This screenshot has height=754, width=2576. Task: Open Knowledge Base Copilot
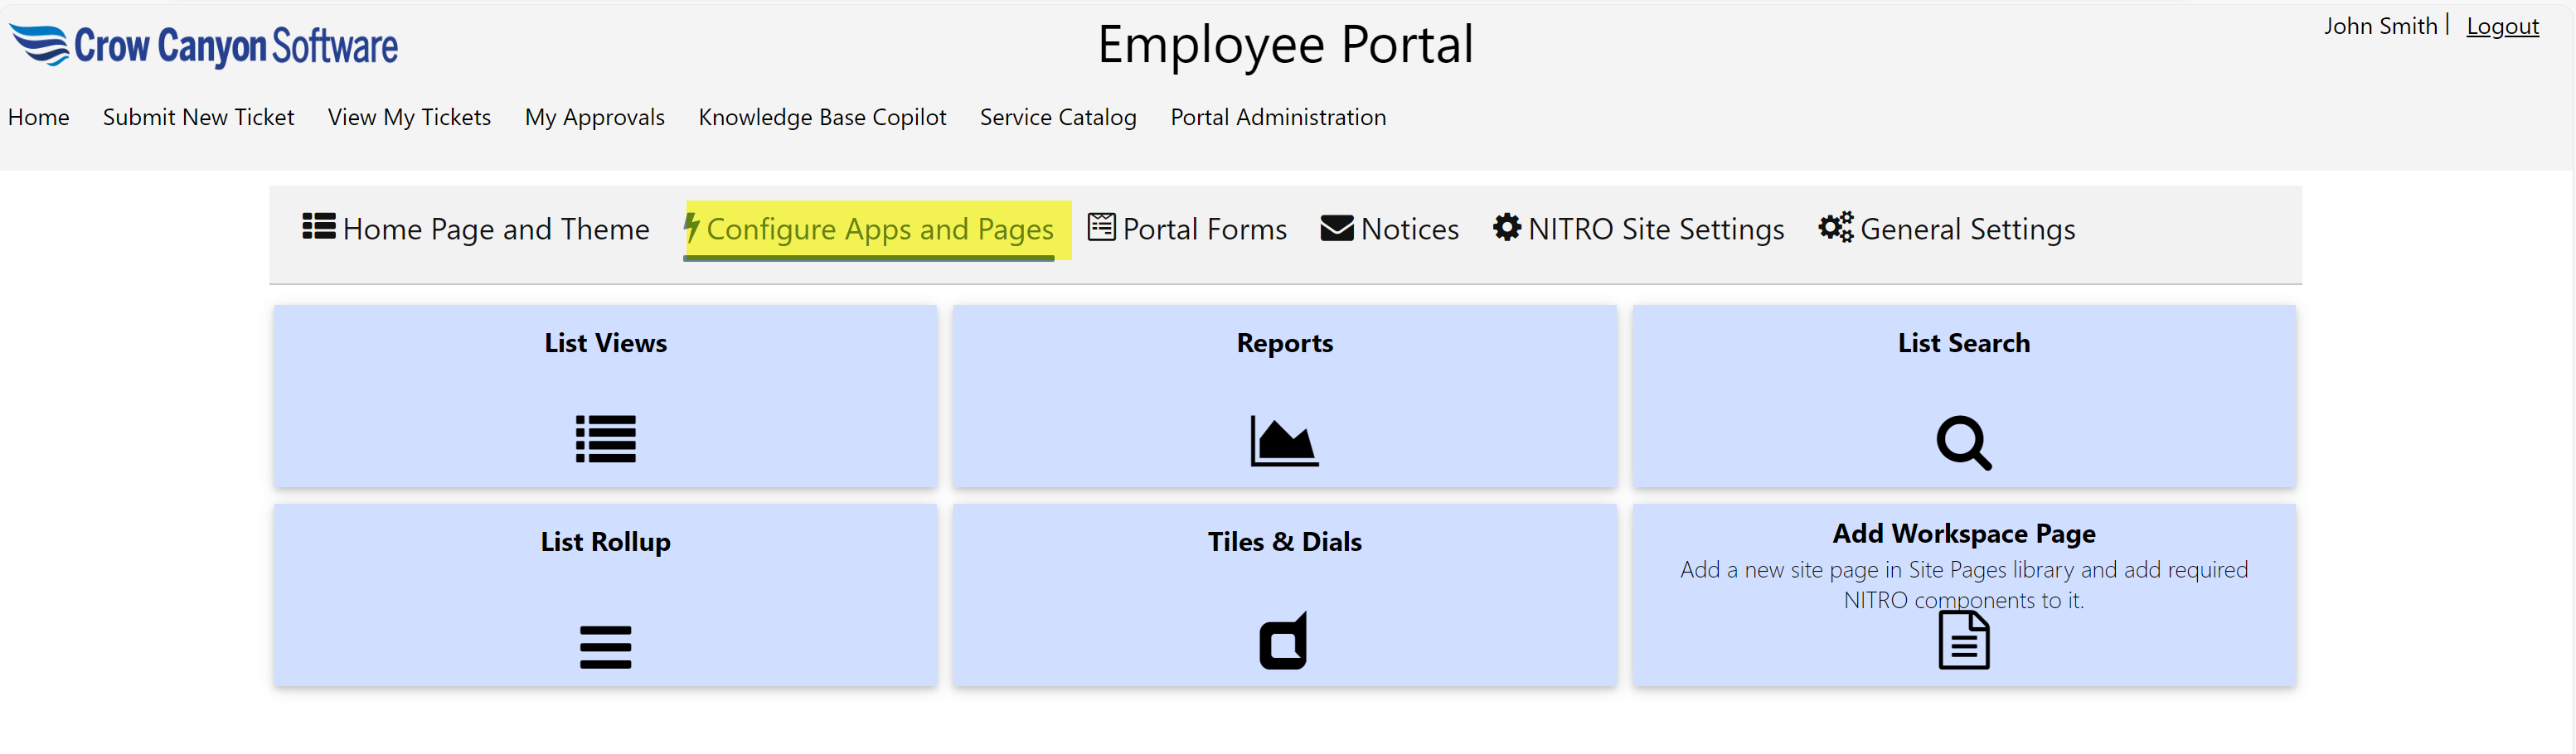822,117
